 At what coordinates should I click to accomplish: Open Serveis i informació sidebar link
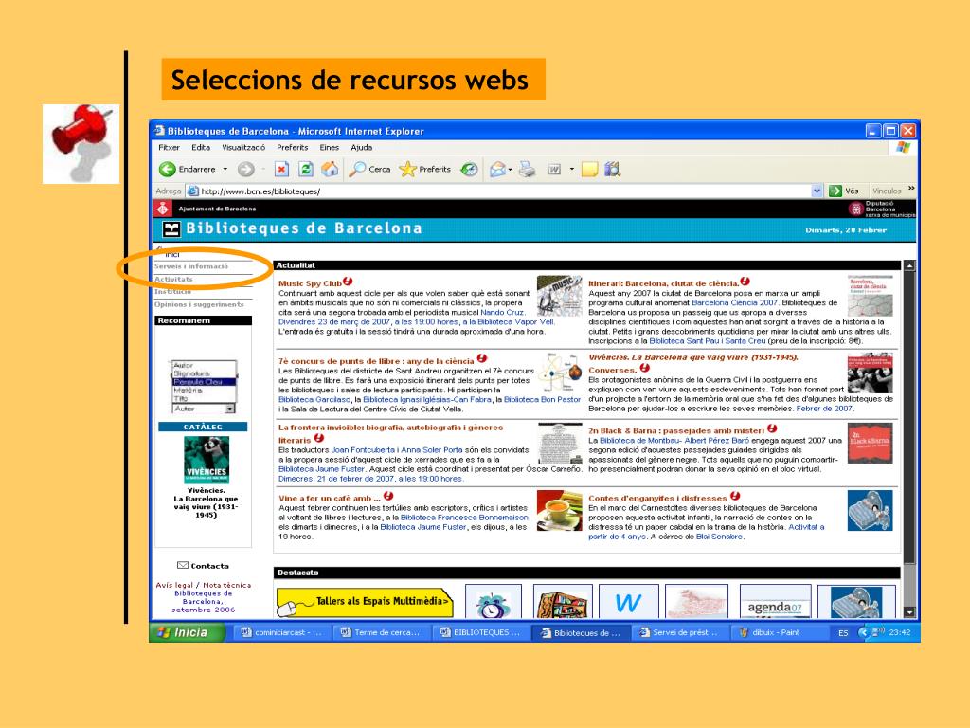[x=191, y=266]
